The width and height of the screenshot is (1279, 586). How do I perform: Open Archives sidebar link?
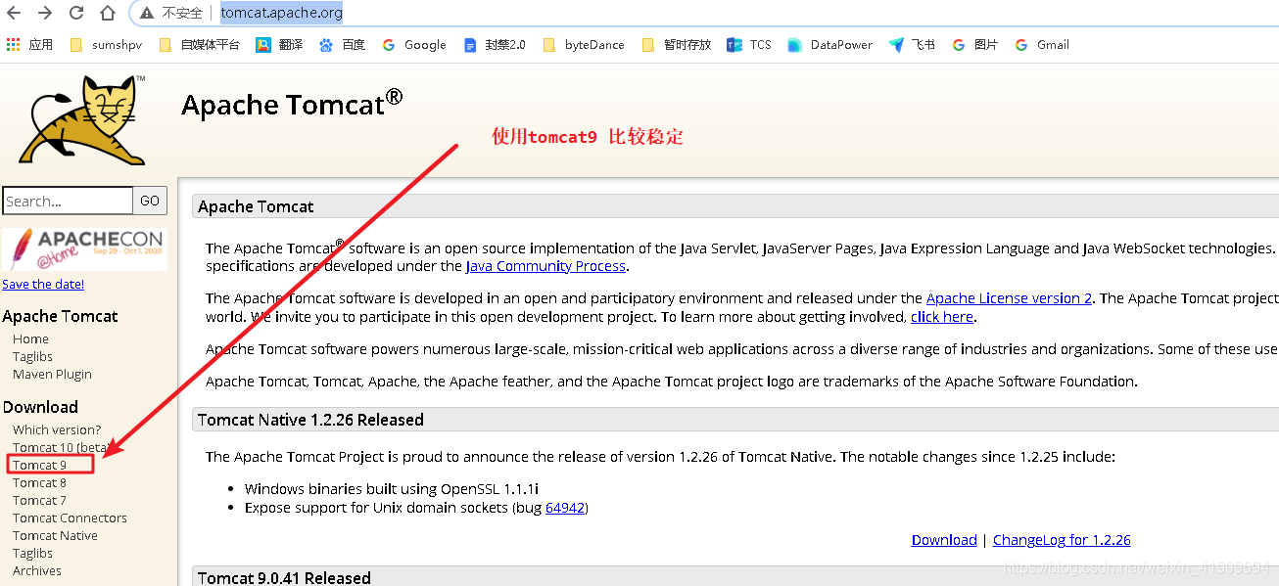tap(37, 571)
